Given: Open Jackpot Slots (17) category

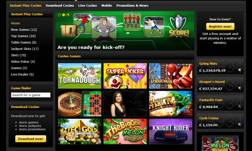Looking at the screenshot, I should point(25,49).
